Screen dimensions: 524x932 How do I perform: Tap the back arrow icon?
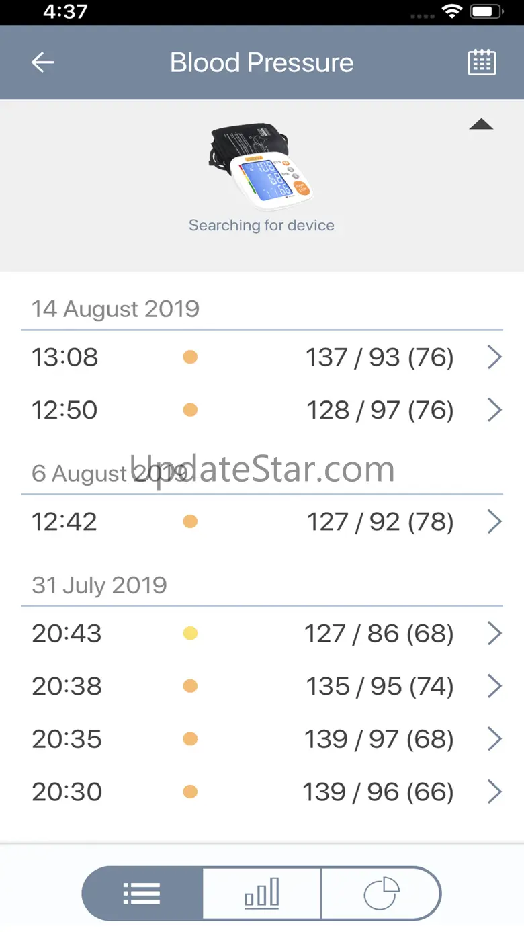pos(42,62)
